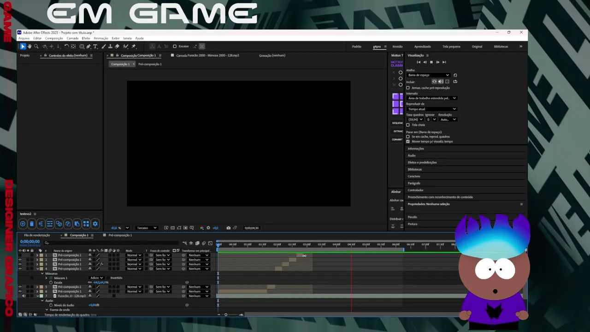Select the Brush tool
The width and height of the screenshot is (590, 332).
click(104, 46)
